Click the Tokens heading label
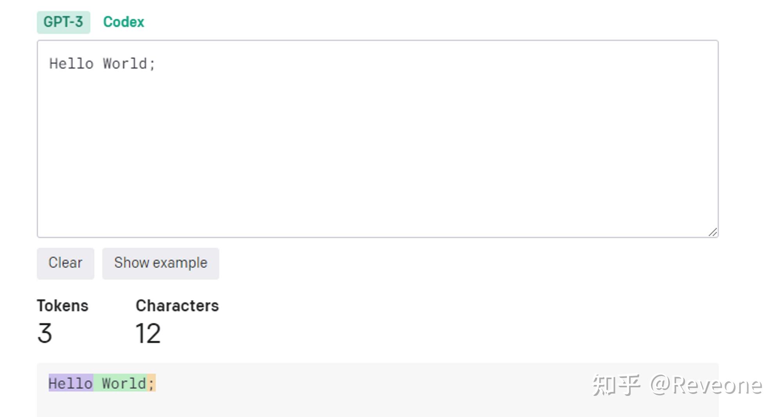The image size is (782, 417). click(x=63, y=306)
